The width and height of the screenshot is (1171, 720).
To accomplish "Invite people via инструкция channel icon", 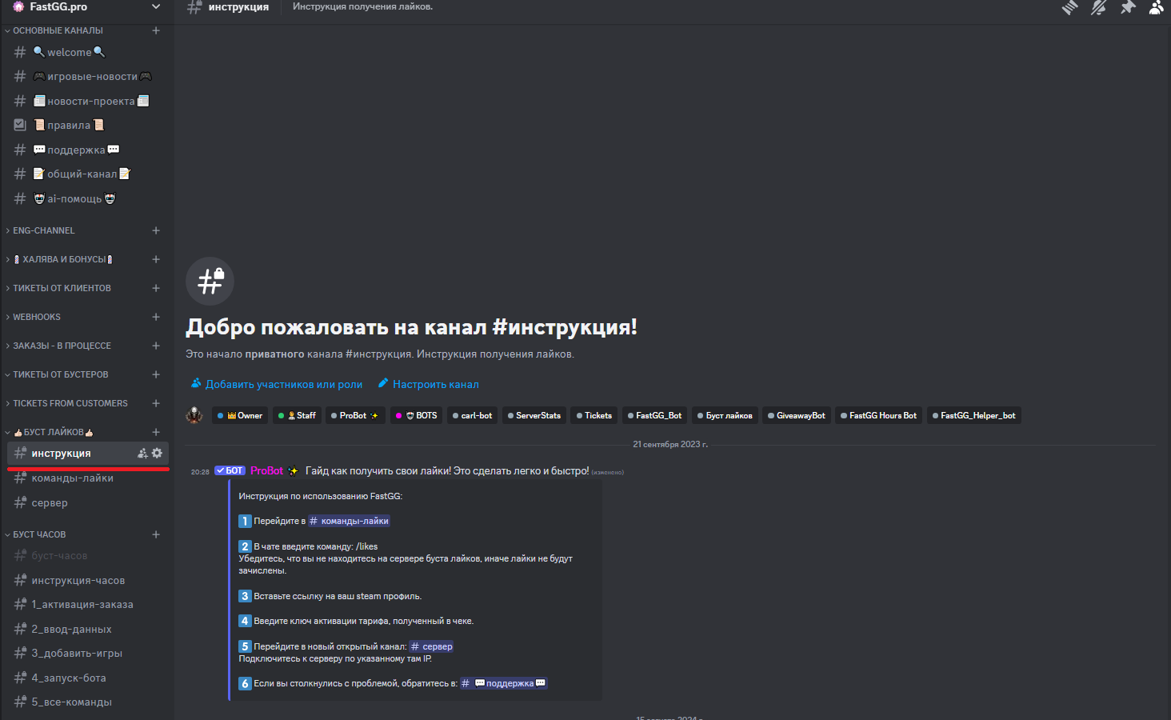I will coord(142,454).
